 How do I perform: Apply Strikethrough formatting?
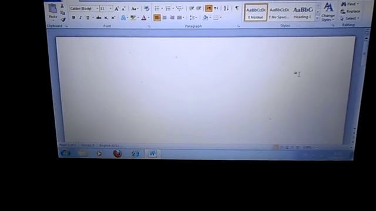[99, 18]
